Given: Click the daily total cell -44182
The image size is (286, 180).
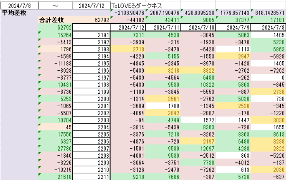Looking at the screenshot, I should pos(129,20).
